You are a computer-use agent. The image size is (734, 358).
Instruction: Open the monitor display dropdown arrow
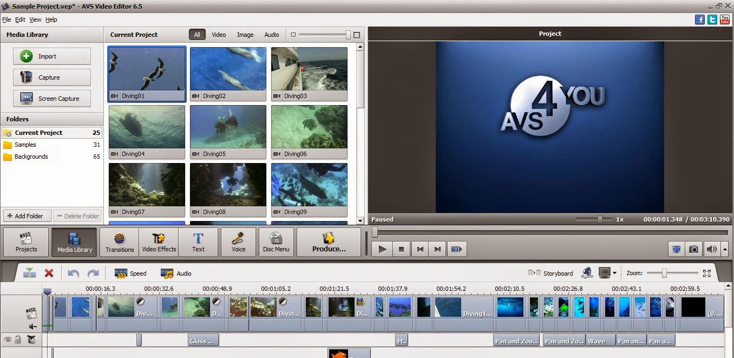[614, 274]
